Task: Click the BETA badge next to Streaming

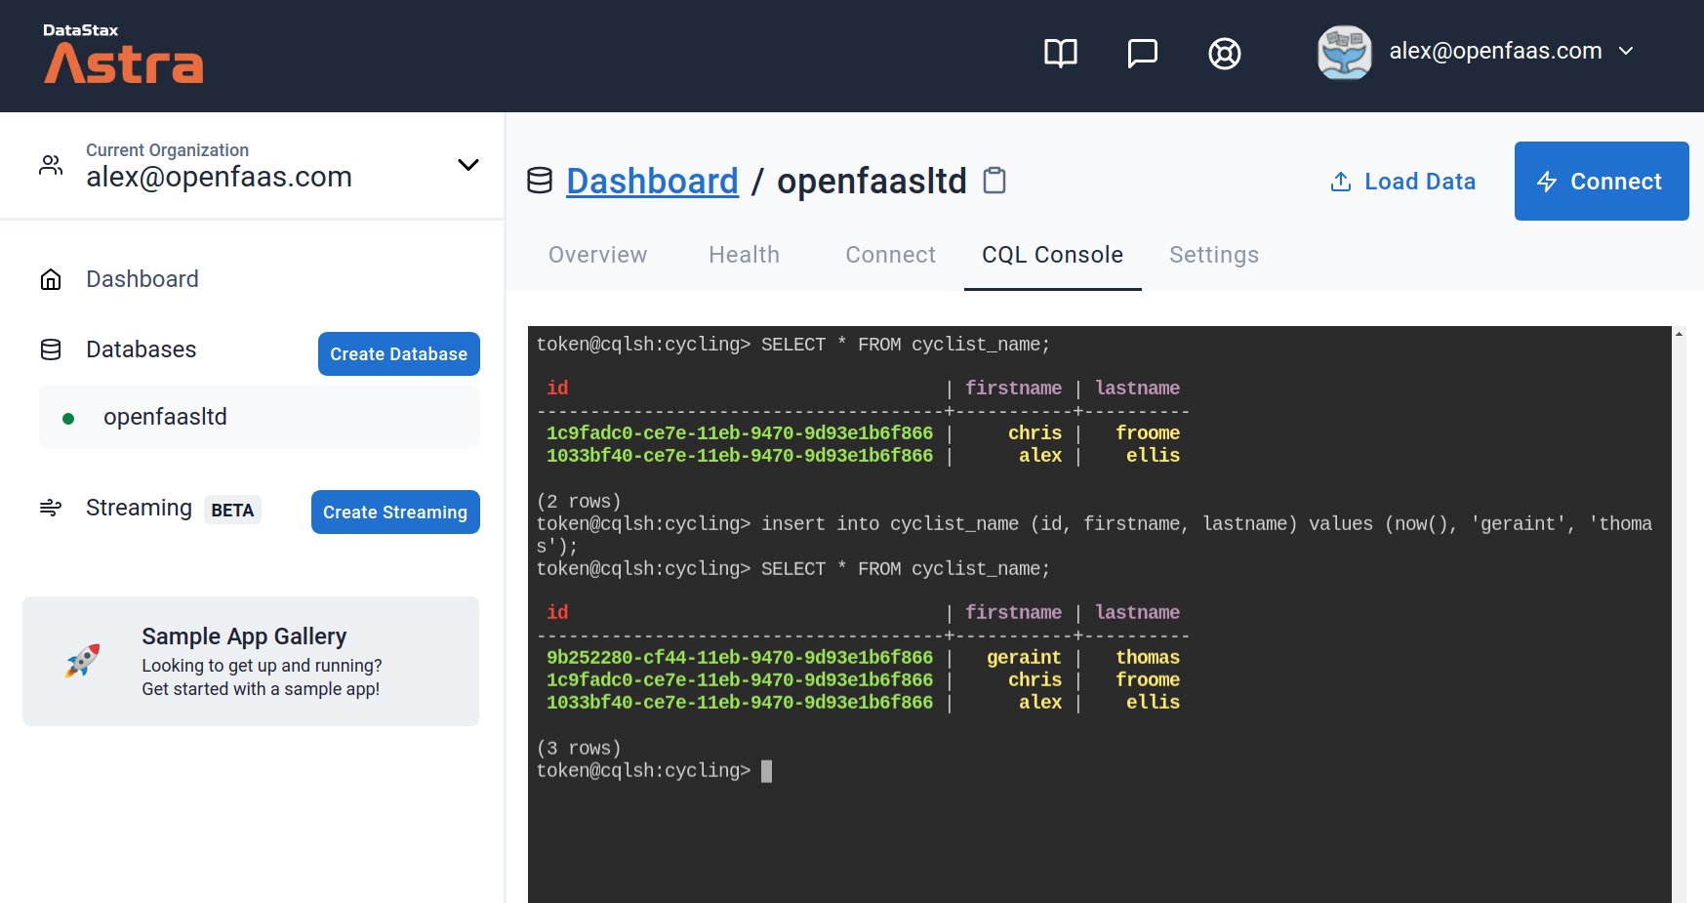Action: tap(232, 510)
